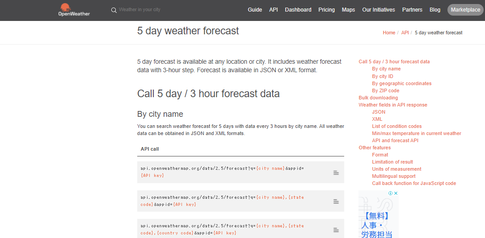Open 'API and forecast API' link
This screenshot has height=238, width=485.
(395, 140)
